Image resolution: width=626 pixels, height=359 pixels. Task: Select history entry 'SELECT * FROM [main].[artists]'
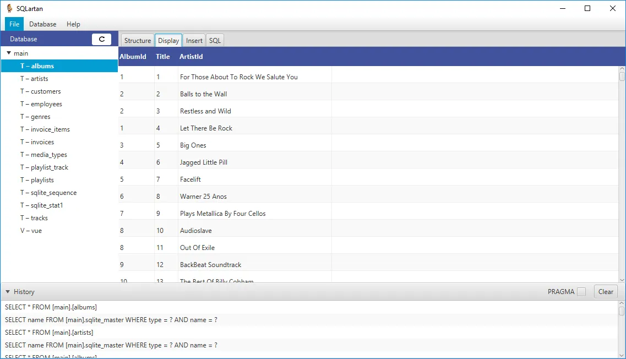[x=309, y=332]
